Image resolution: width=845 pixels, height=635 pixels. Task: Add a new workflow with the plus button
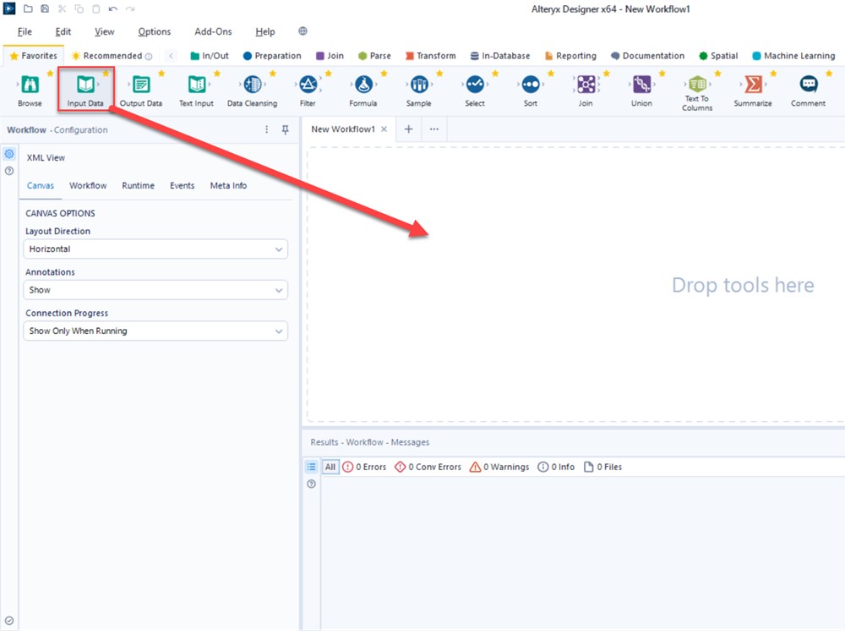point(407,129)
